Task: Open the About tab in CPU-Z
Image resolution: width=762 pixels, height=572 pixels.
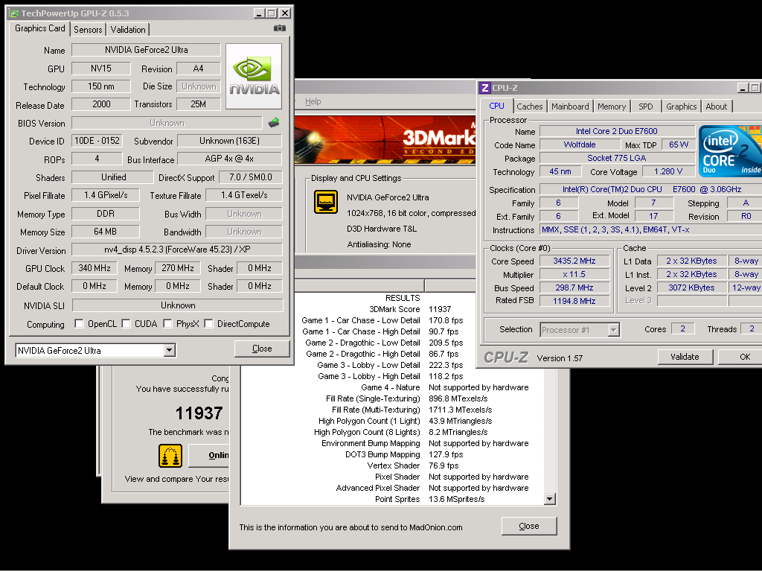Action: 717,107
